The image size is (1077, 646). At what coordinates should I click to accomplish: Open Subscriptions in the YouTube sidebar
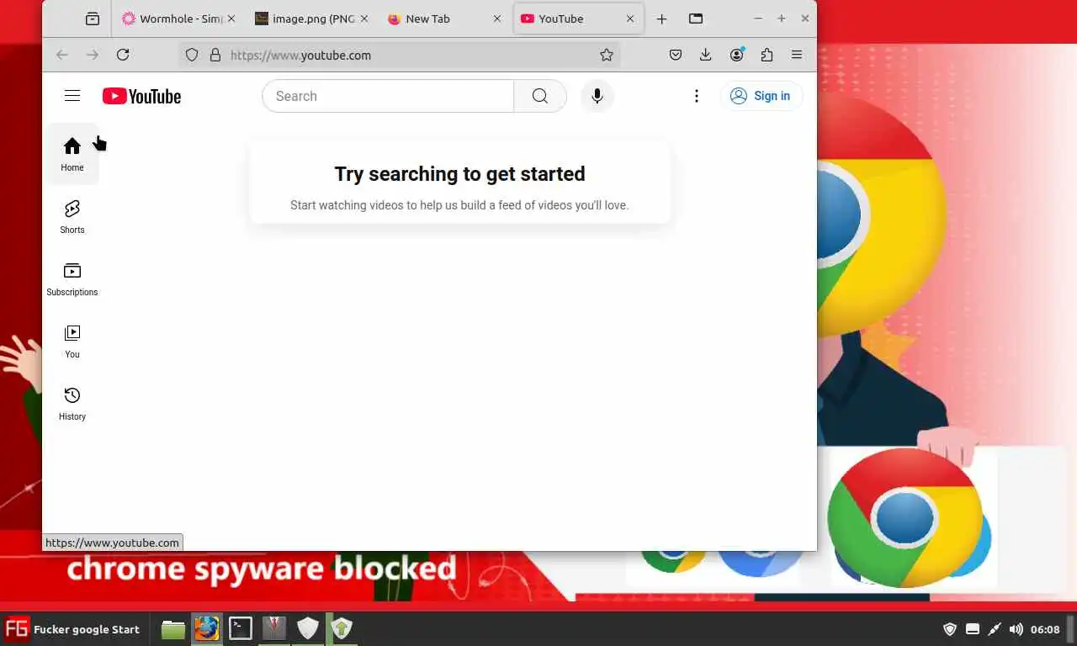(72, 278)
